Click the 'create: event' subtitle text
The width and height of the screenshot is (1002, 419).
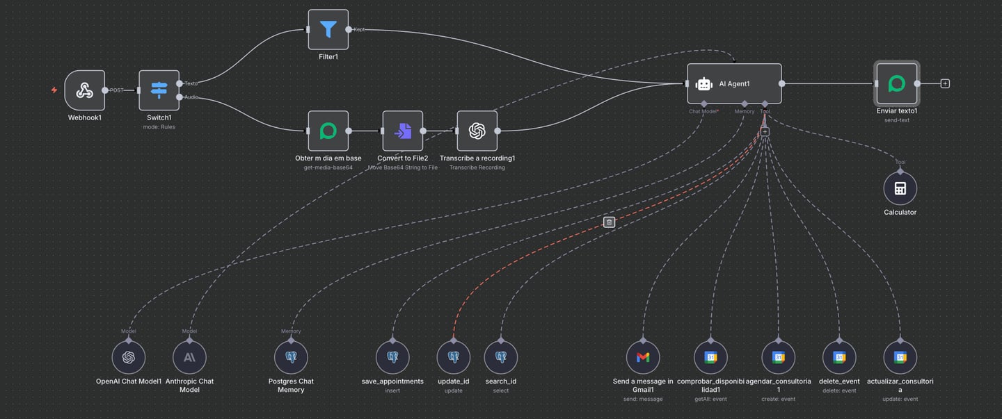(779, 400)
